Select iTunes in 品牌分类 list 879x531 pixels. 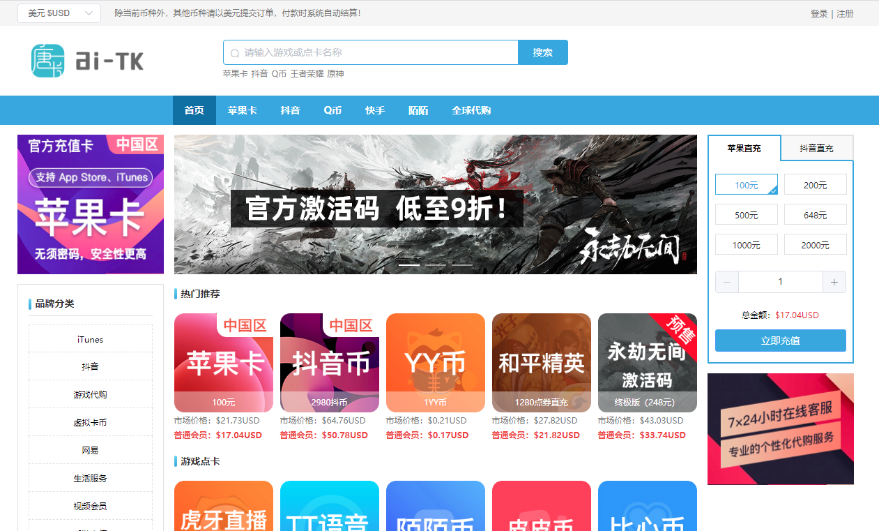[91, 339]
